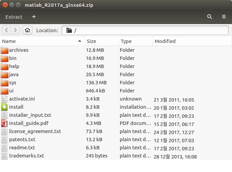Select the 'bin' folder name
Viewport: 232px width, 172px height.
13,58
